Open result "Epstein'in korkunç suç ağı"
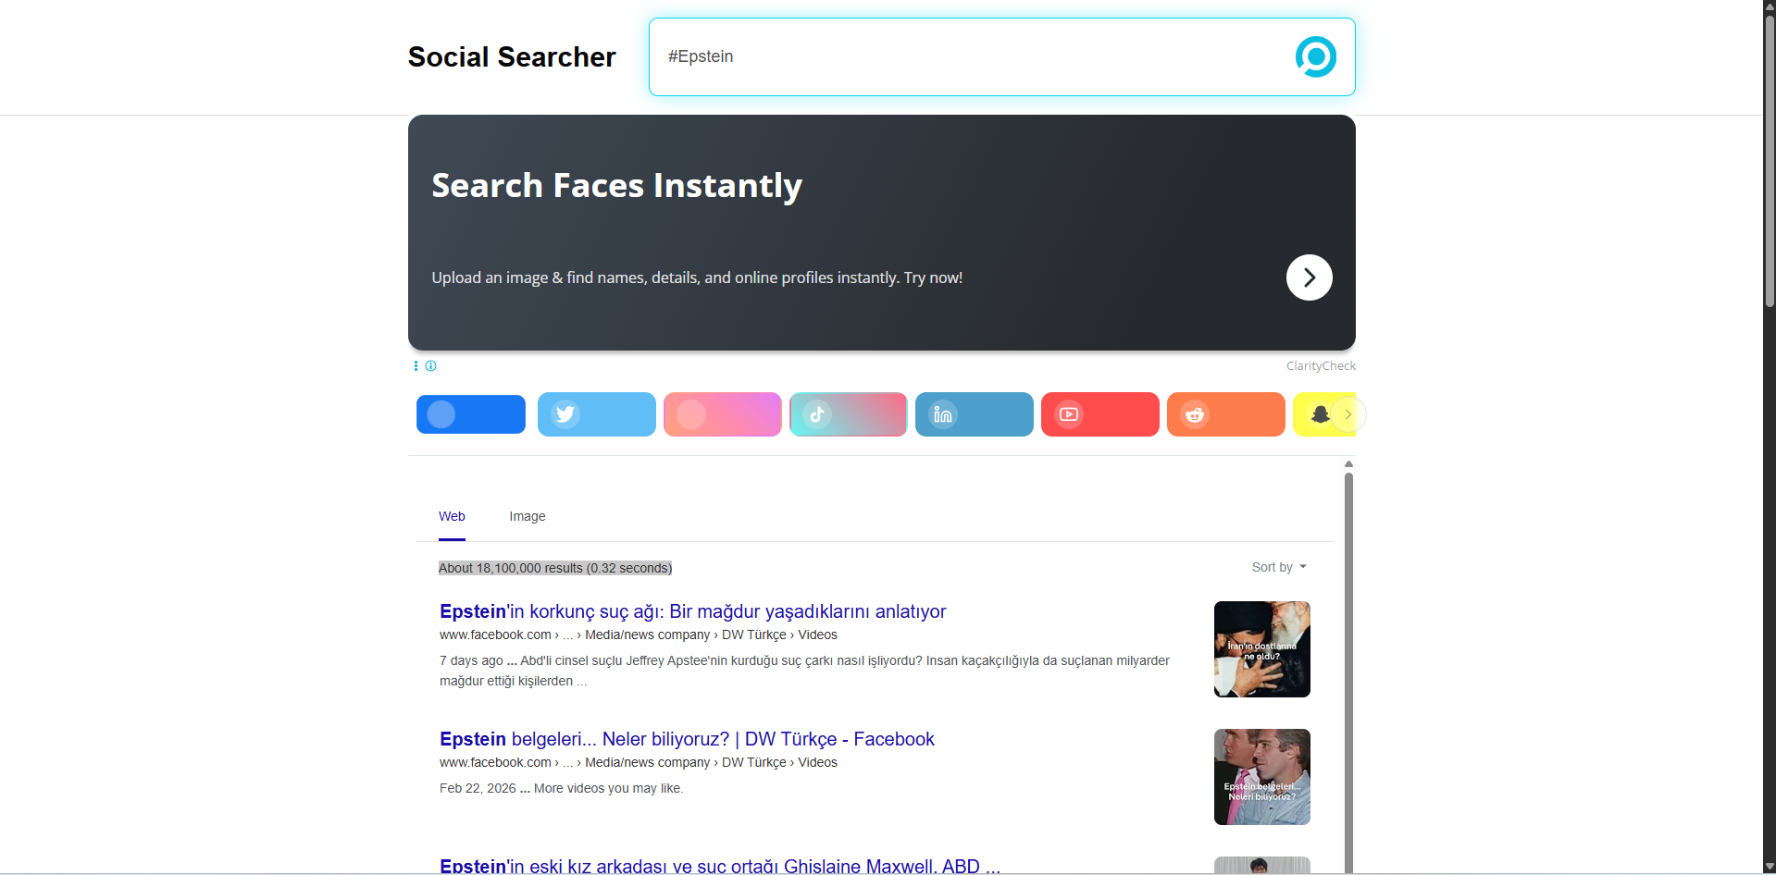 pyautogui.click(x=693, y=611)
